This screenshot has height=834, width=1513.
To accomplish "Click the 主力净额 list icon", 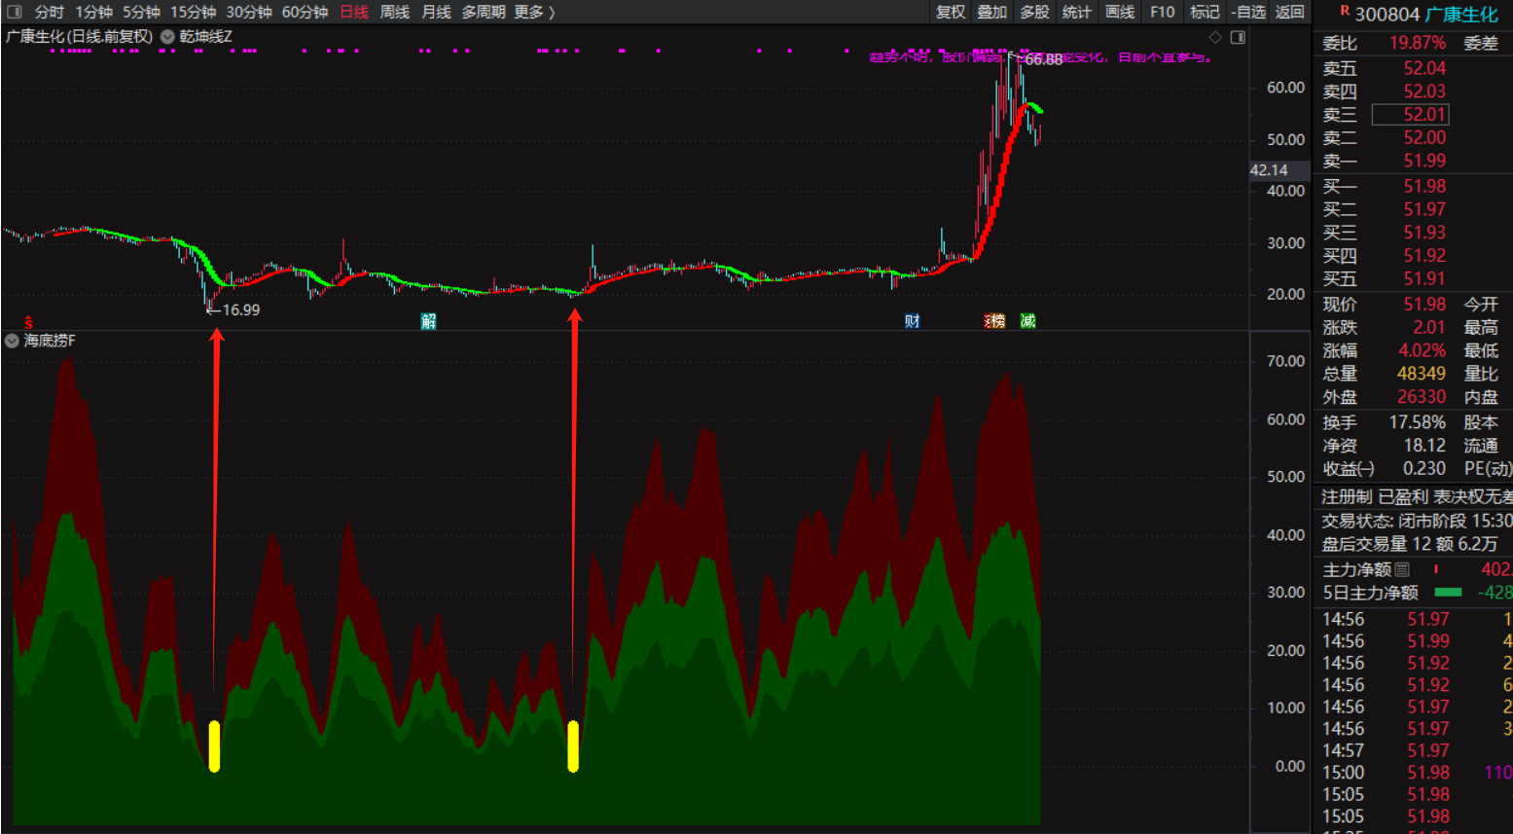I will tap(1402, 569).
